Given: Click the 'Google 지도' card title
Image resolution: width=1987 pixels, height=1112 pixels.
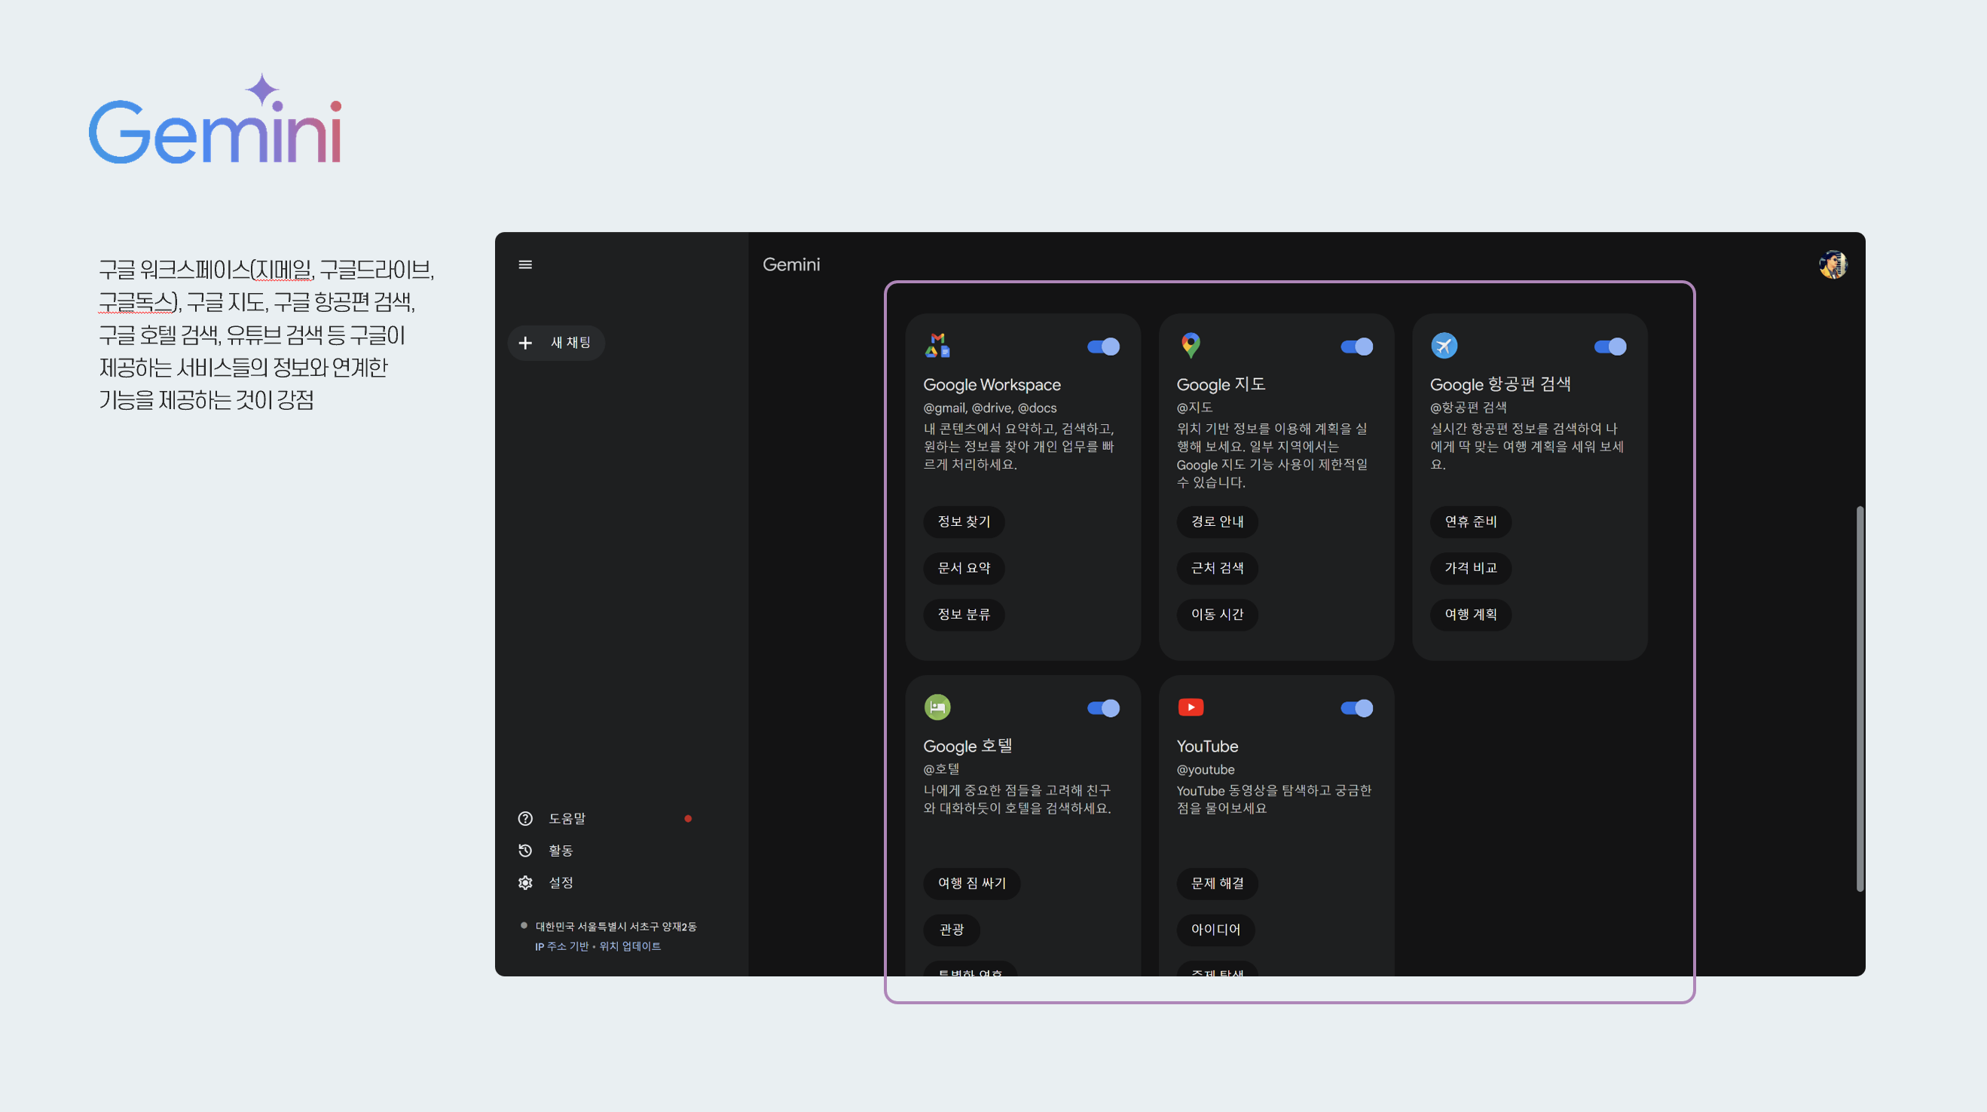Looking at the screenshot, I should coord(1220,384).
